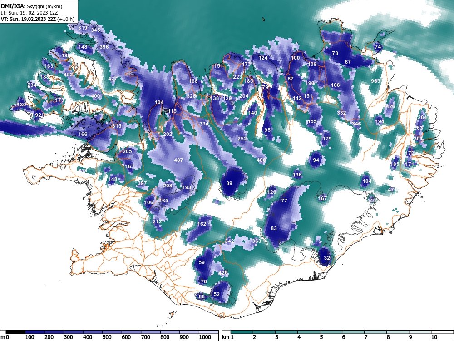Click the visibility value 202
This screenshot has height=341, width=454.
[x=168, y=134]
